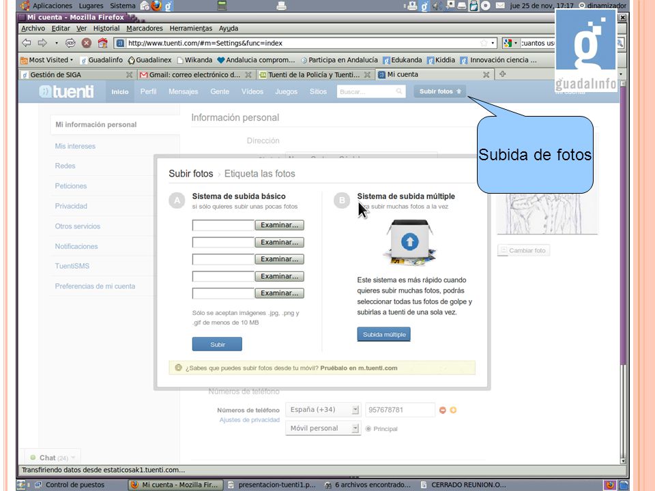655x491 pixels.
Task: Click the clock showing jue 25 de nov
Action: tap(541, 5)
